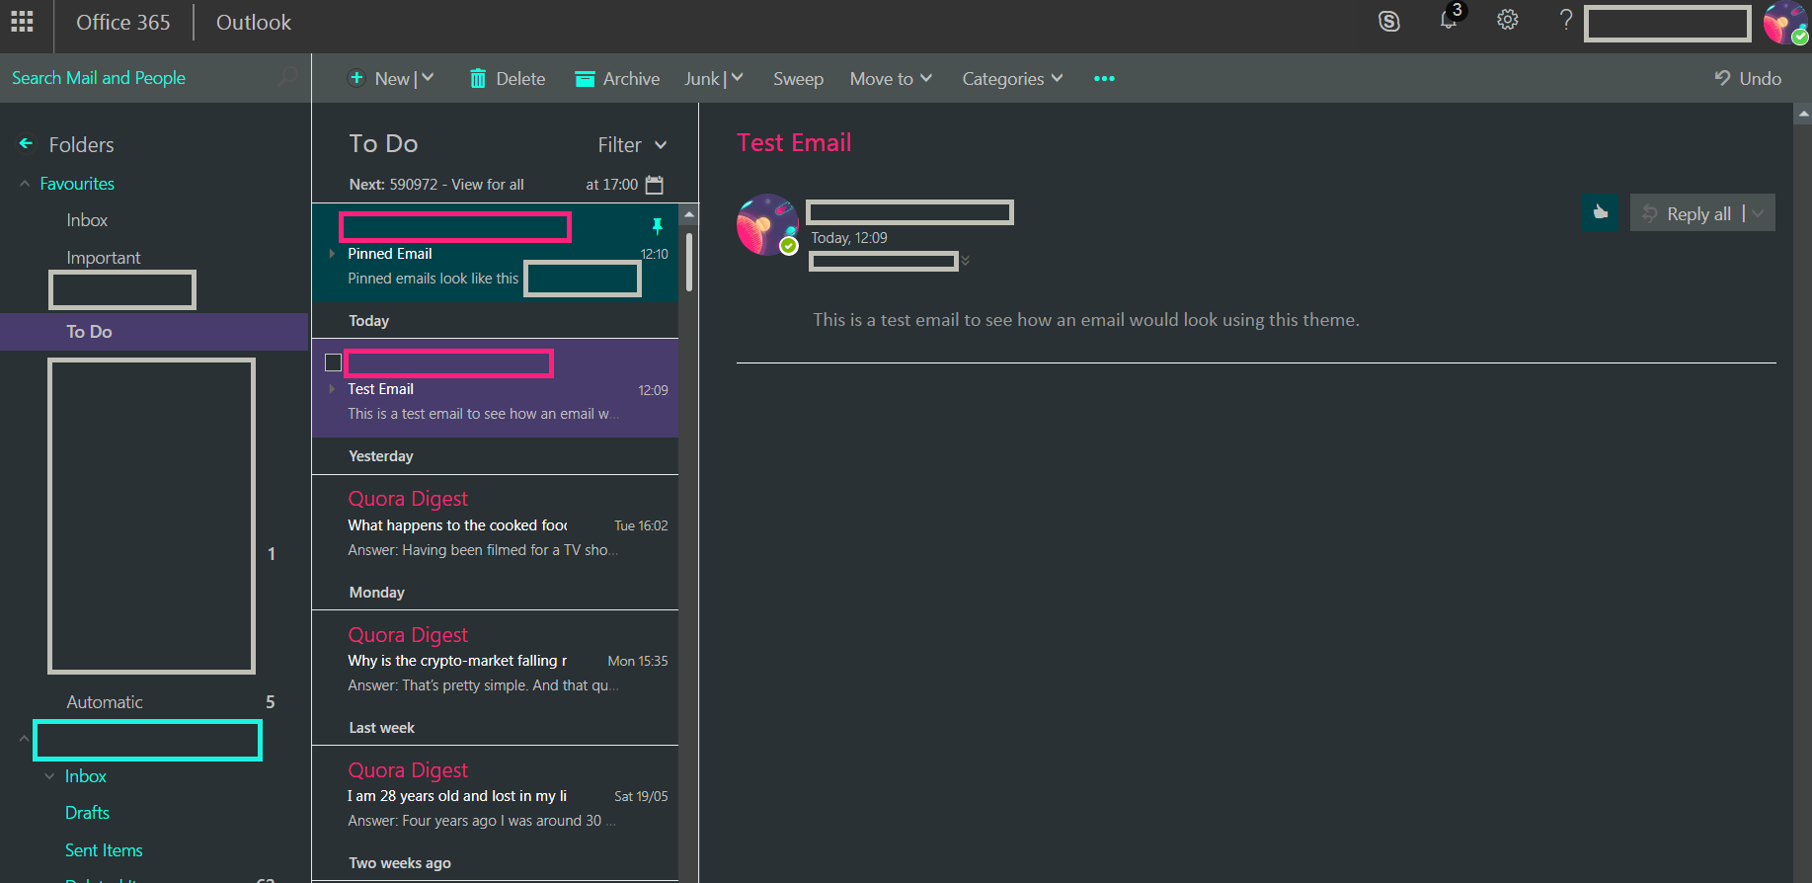Open the Inbox folder under Favourites
Screen dimensions: 1812x883
87,220
